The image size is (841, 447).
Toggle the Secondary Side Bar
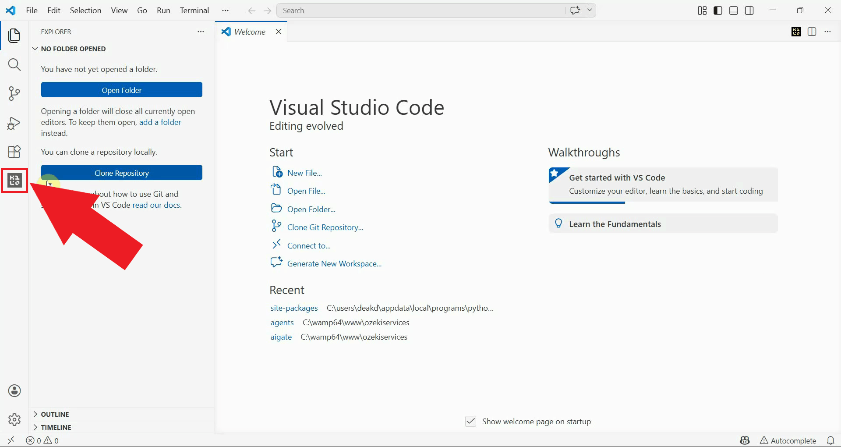[x=749, y=11]
